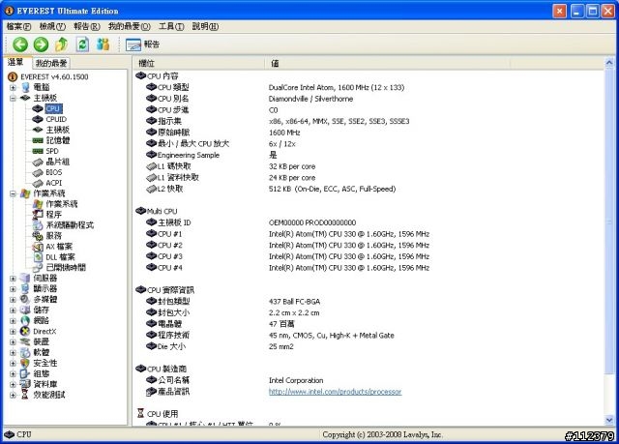Expand the DirectX tree node
The width and height of the screenshot is (619, 444).
click(13, 332)
